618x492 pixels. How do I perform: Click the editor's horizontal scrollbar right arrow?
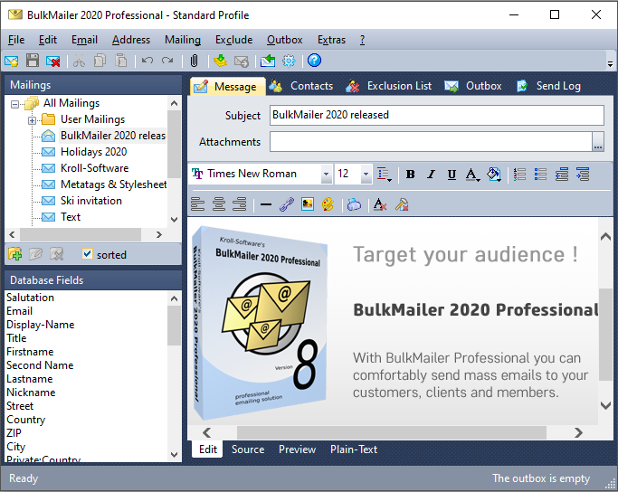578,432
